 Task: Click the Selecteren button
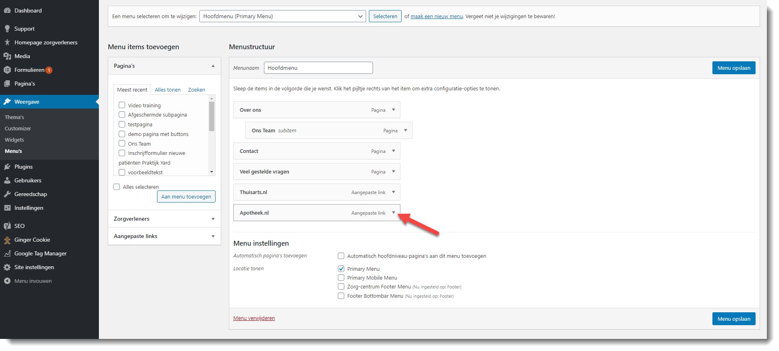pyautogui.click(x=385, y=16)
